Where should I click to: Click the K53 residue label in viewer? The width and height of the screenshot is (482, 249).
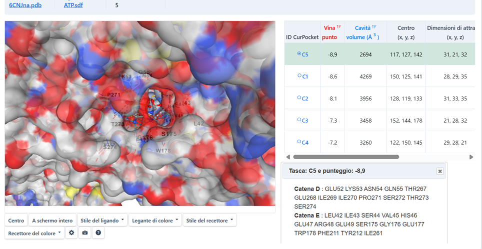pos(126,77)
